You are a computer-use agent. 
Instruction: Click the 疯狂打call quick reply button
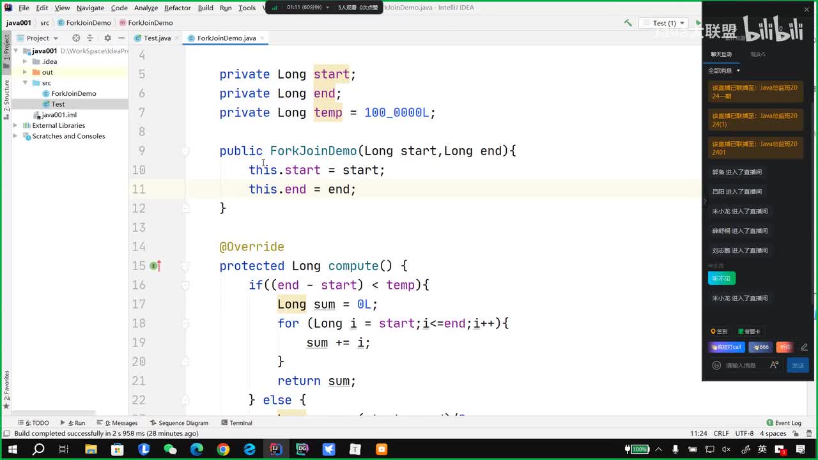(x=727, y=347)
